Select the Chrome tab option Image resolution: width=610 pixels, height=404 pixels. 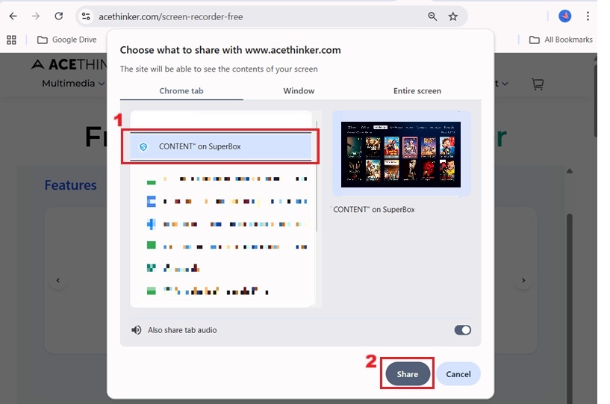(181, 90)
